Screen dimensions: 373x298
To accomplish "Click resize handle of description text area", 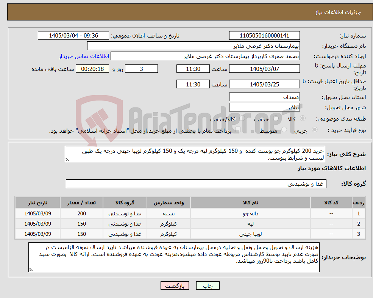I will point(67,160).
